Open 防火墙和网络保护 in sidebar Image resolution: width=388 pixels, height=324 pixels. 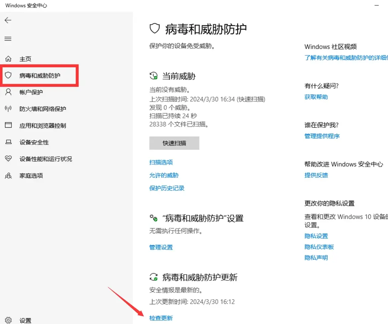[43, 109]
